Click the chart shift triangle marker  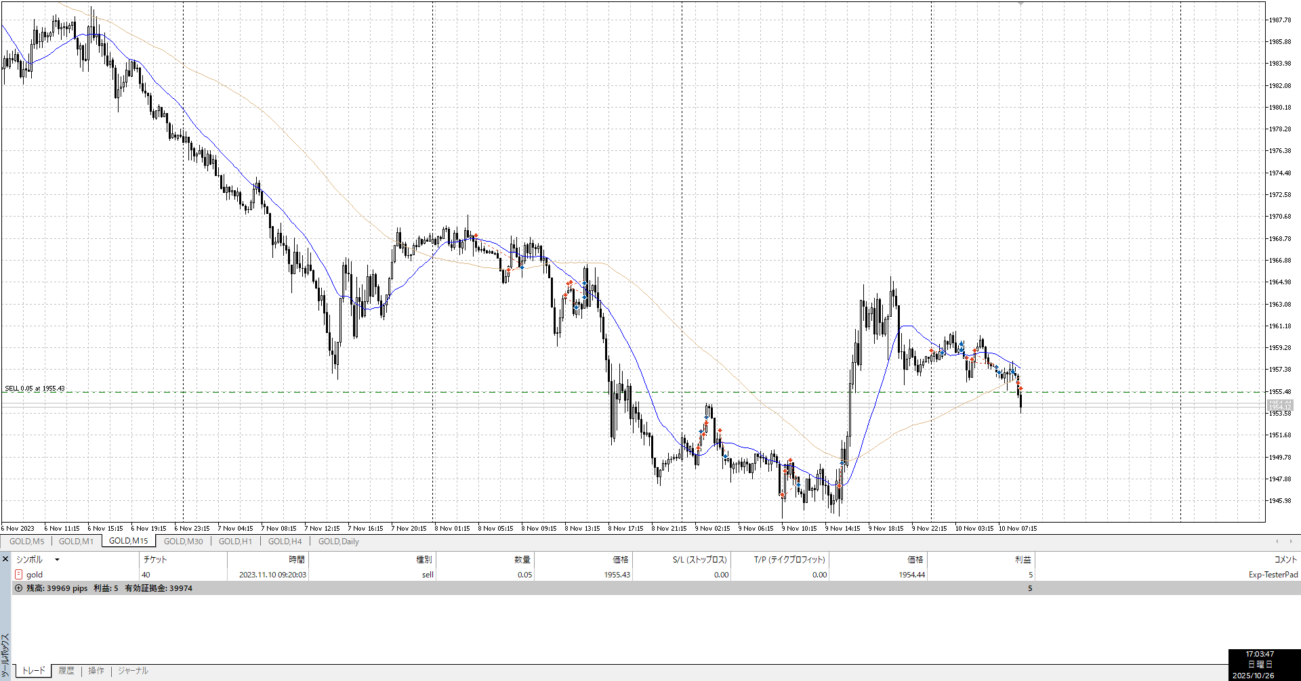(1020, 4)
